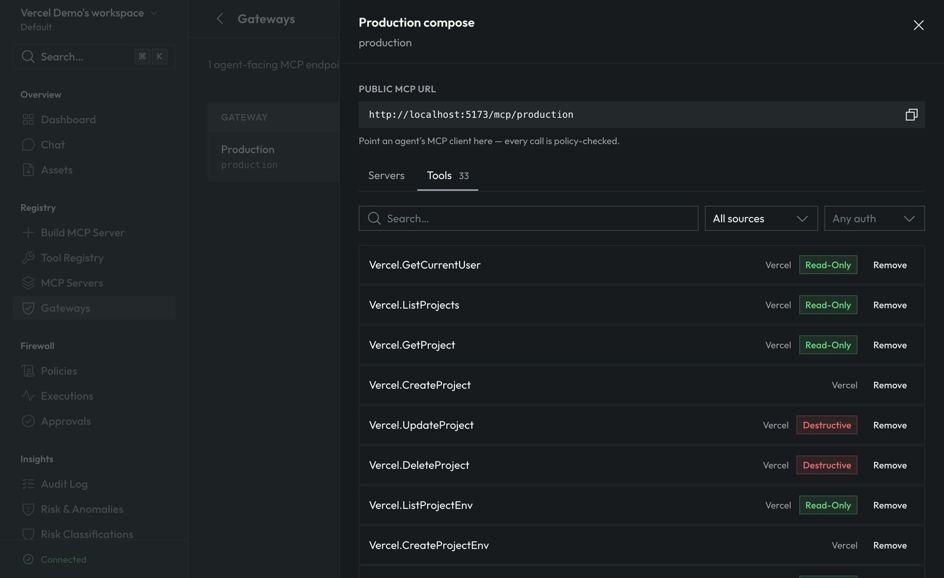Focus the tools search field
Screen dimensions: 944x578
pyautogui.click(x=529, y=219)
